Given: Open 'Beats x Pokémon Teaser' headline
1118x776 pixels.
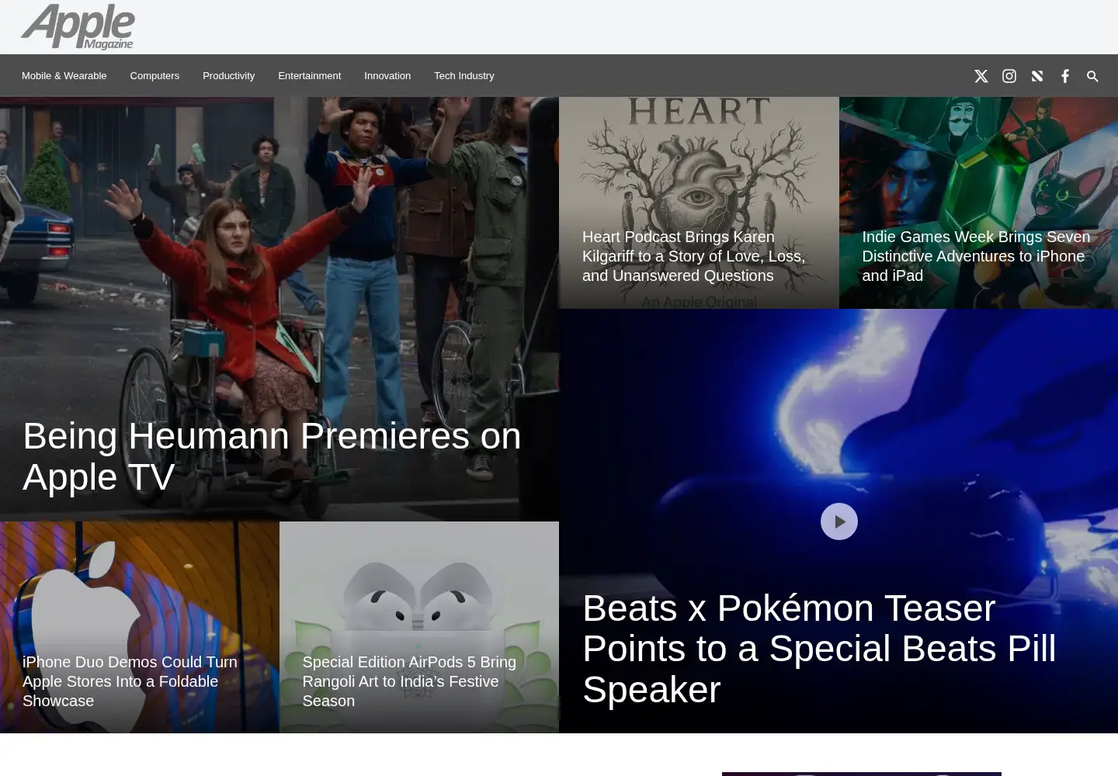Looking at the screenshot, I should coord(819,649).
